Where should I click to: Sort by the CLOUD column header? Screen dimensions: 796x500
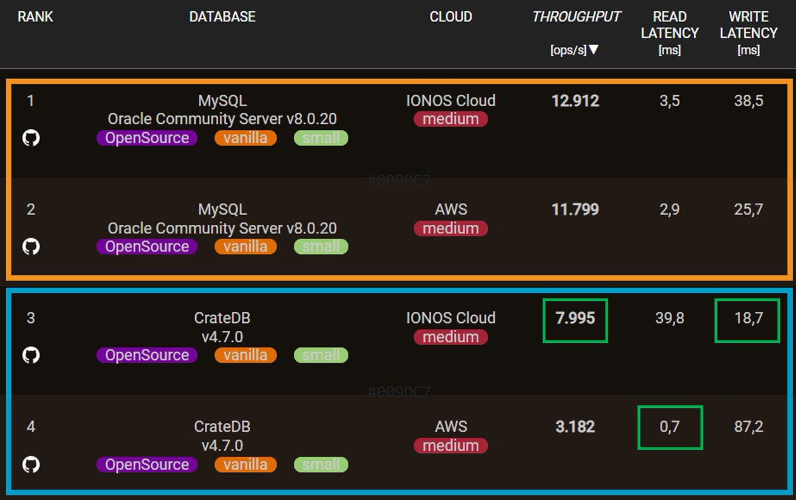point(451,17)
